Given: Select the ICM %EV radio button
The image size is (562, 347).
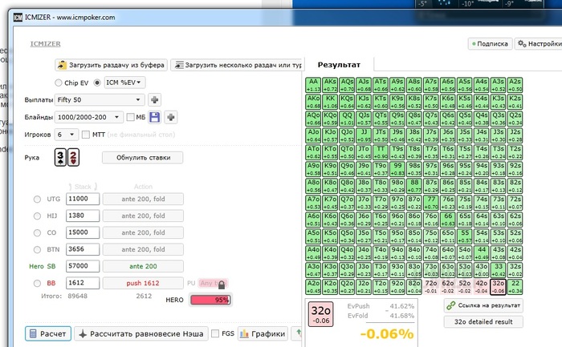Looking at the screenshot, I should [97, 83].
